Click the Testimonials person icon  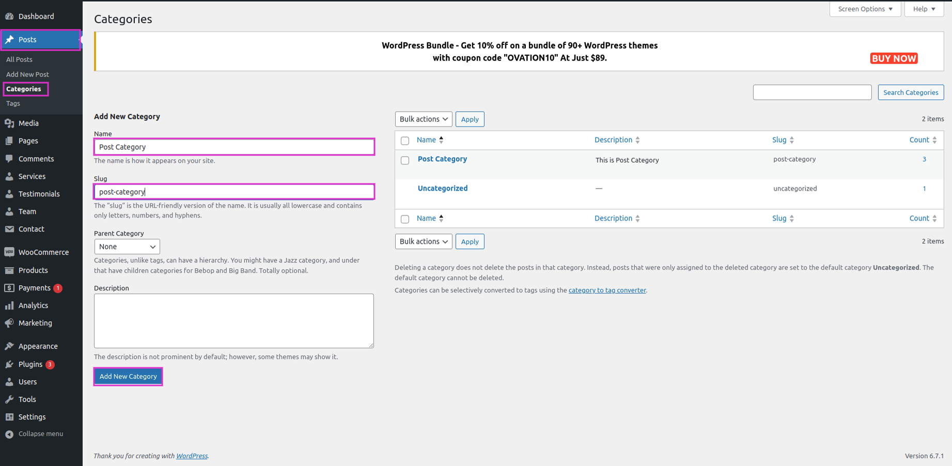pos(9,194)
